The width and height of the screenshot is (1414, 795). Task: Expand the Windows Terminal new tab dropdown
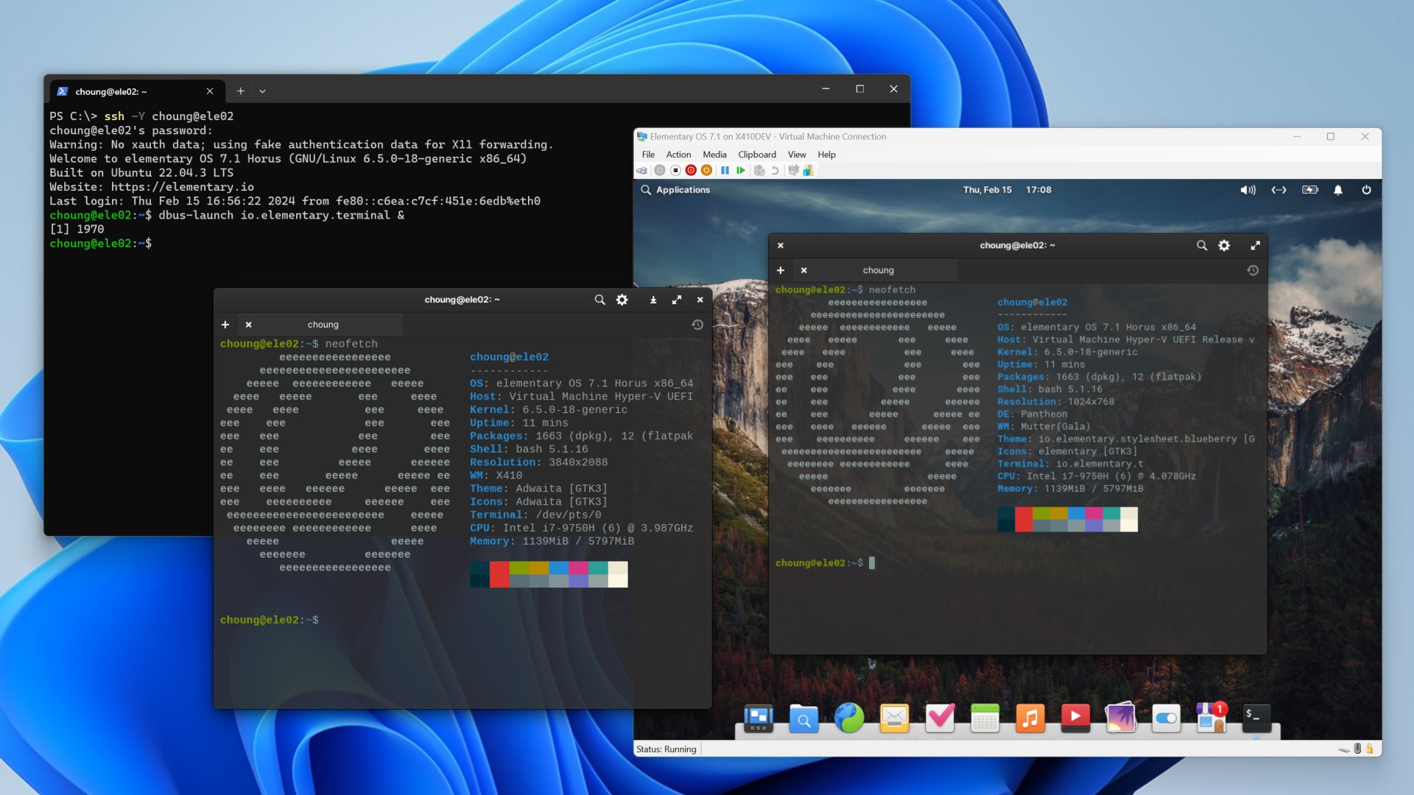coord(262,91)
